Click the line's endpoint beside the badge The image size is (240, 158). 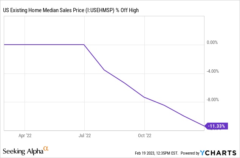point(204,125)
